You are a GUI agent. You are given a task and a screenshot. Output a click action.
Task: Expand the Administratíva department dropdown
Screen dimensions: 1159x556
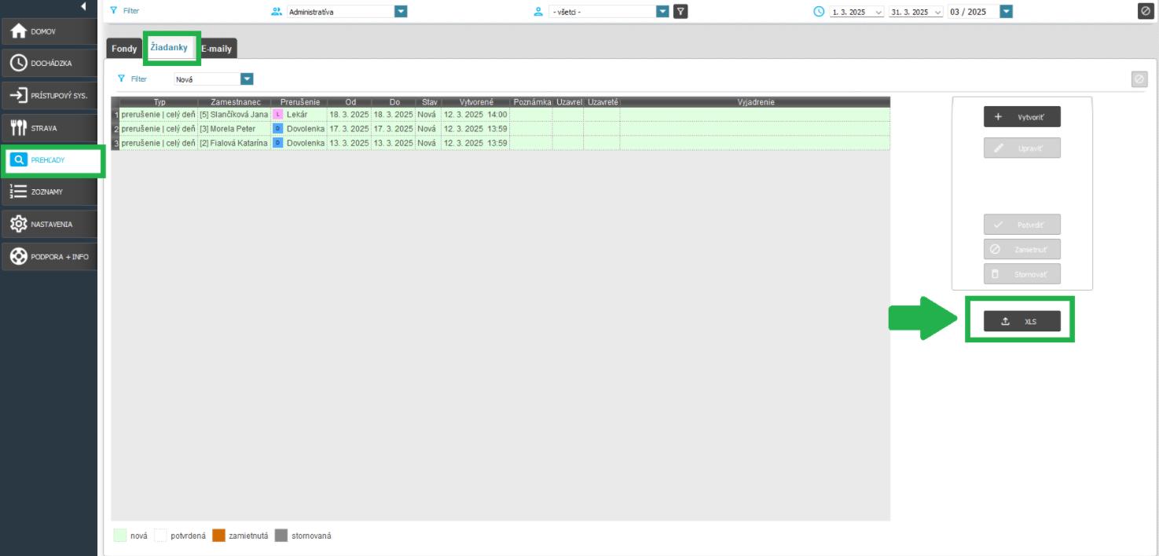click(401, 12)
